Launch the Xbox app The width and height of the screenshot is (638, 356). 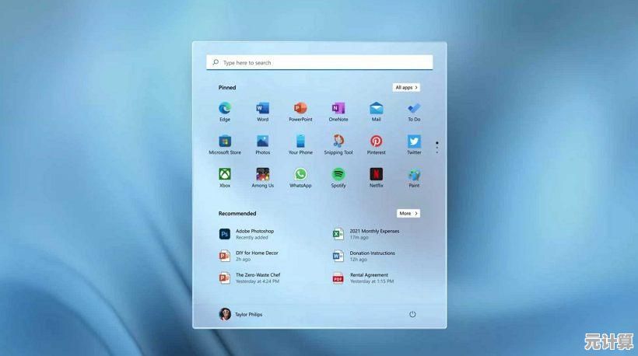[225, 177]
